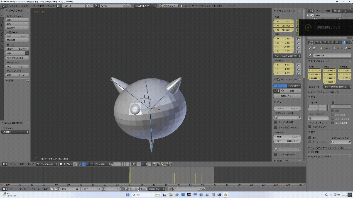353x198 pixels.
Task: Toggle the Inherit Rotation checkbox
Action: click(333, 115)
